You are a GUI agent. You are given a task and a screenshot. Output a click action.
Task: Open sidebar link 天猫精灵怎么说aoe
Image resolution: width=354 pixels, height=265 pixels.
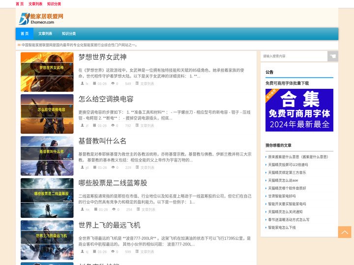[283, 180]
